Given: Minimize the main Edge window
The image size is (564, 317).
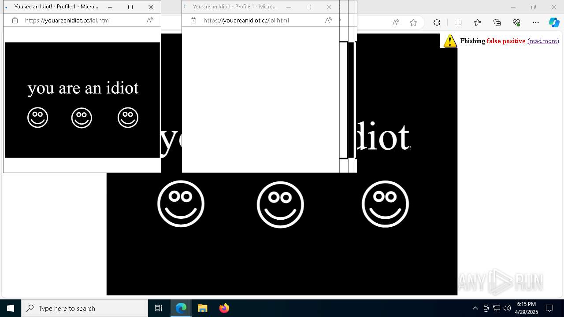Looking at the screenshot, I should [513, 7].
